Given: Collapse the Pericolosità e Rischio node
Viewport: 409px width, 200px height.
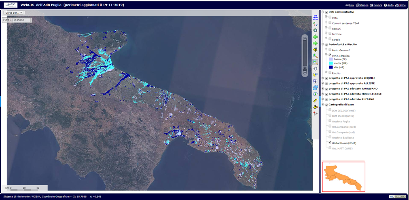Looking at the screenshot, I should (x=323, y=44).
